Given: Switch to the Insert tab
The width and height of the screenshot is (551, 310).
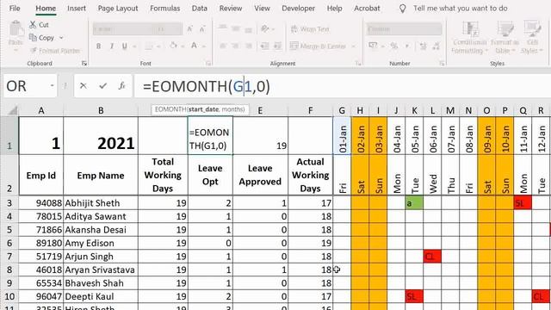Looking at the screenshot, I should coord(77,8).
